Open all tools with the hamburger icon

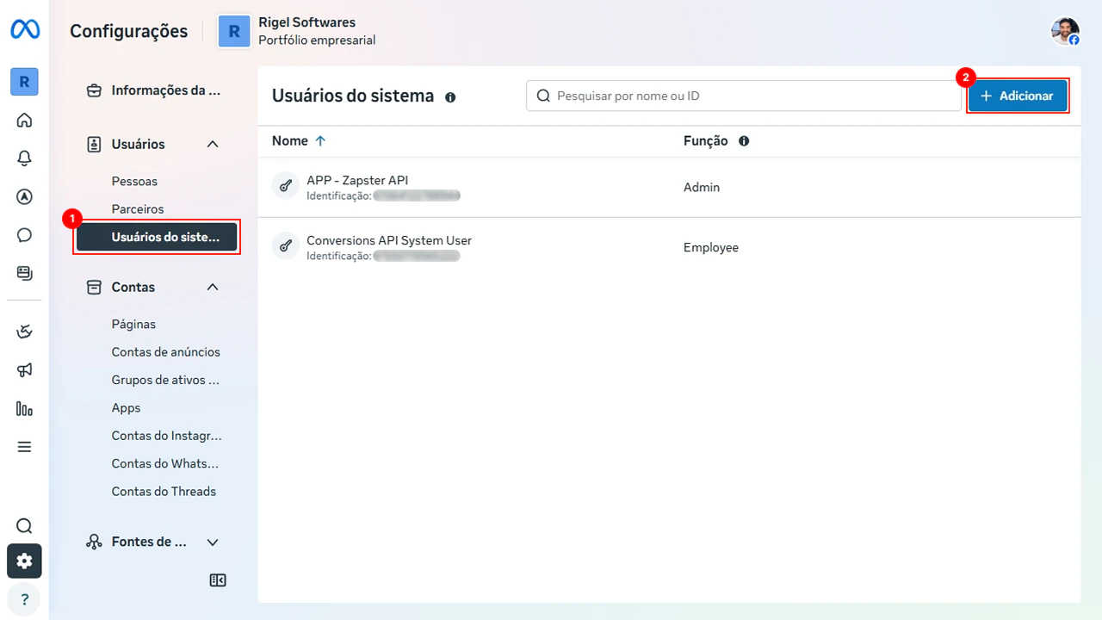click(x=24, y=447)
